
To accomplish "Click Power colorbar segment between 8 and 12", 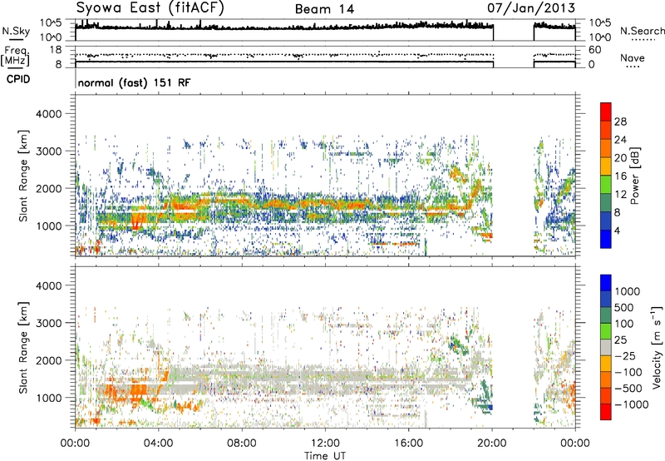I will (x=606, y=203).
